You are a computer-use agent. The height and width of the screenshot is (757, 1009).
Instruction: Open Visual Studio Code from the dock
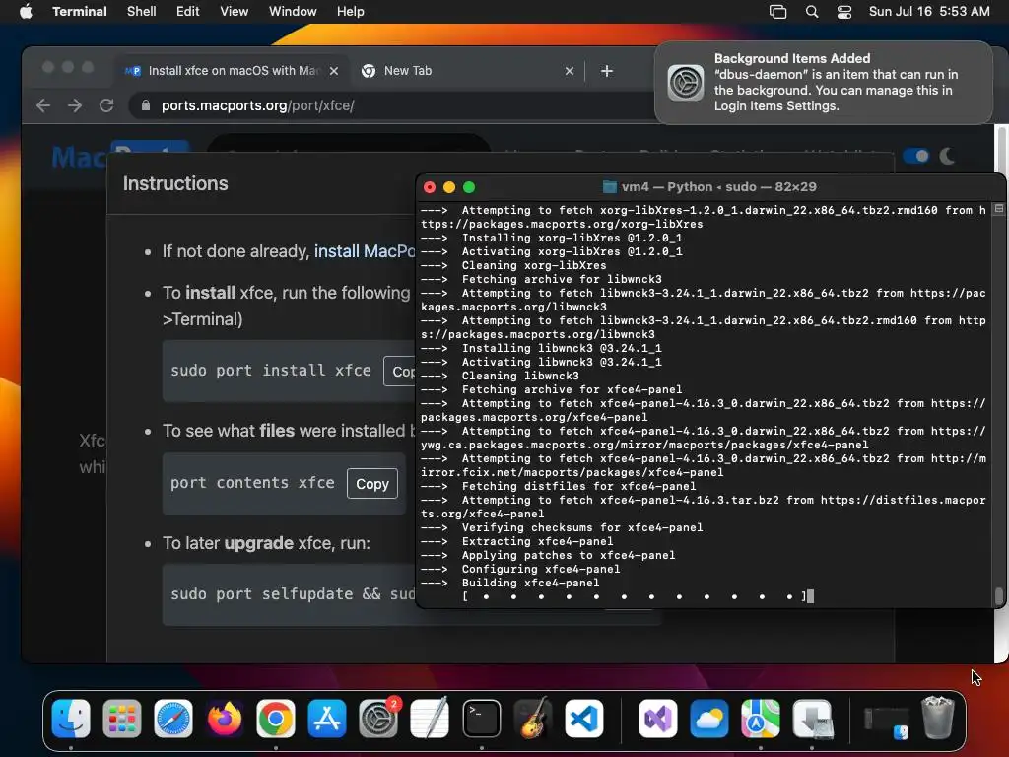584,719
